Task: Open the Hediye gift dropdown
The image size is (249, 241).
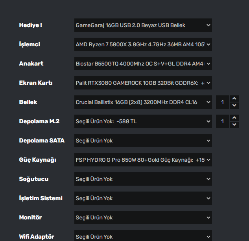Action: pos(143,25)
